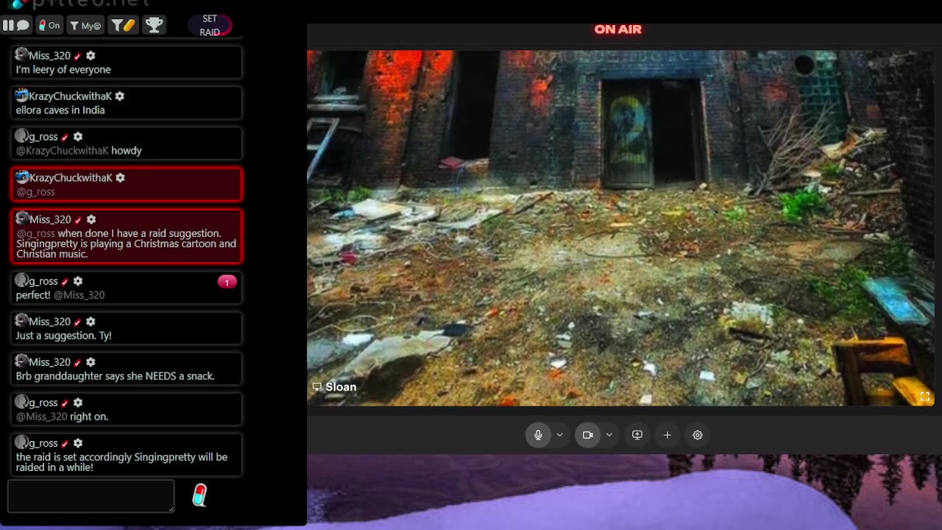Image resolution: width=942 pixels, height=530 pixels.
Task: Click 'I'm leery of everyone' message text
Action: click(63, 69)
